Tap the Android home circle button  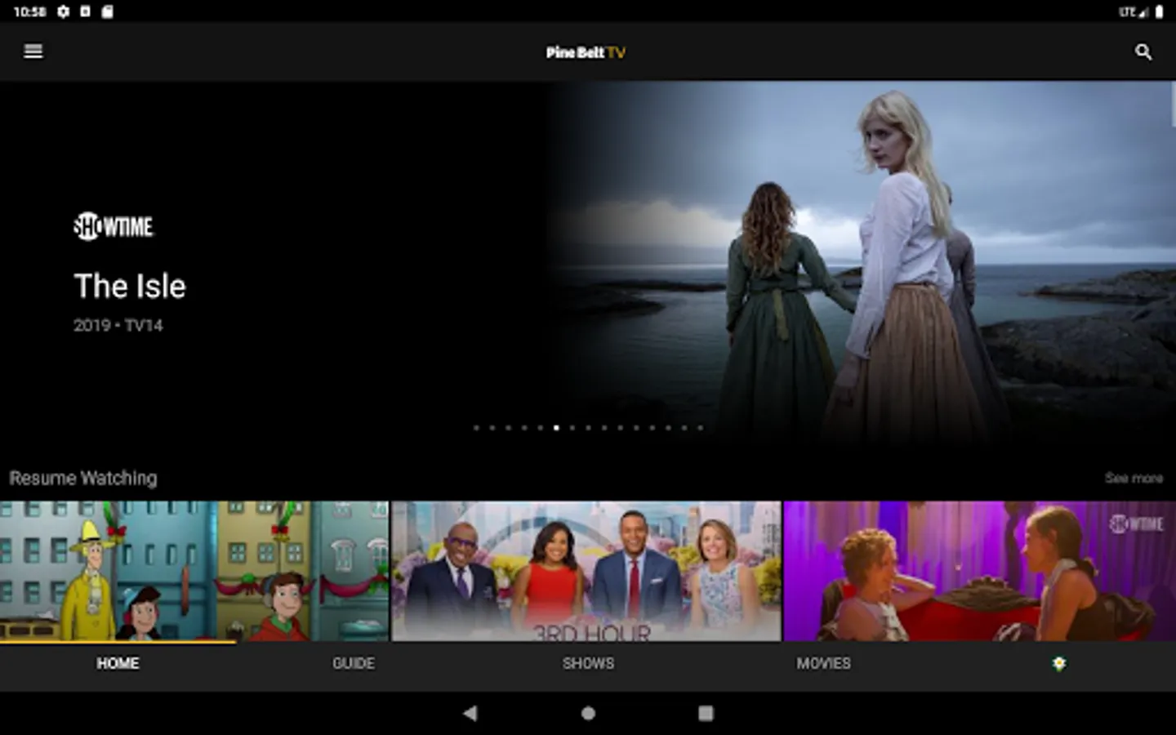pos(588,713)
